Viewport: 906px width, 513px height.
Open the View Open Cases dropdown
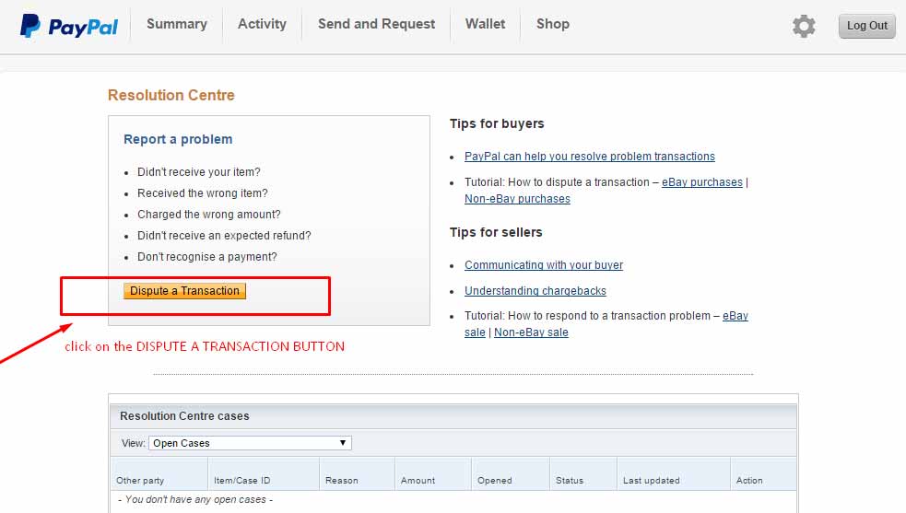[250, 443]
